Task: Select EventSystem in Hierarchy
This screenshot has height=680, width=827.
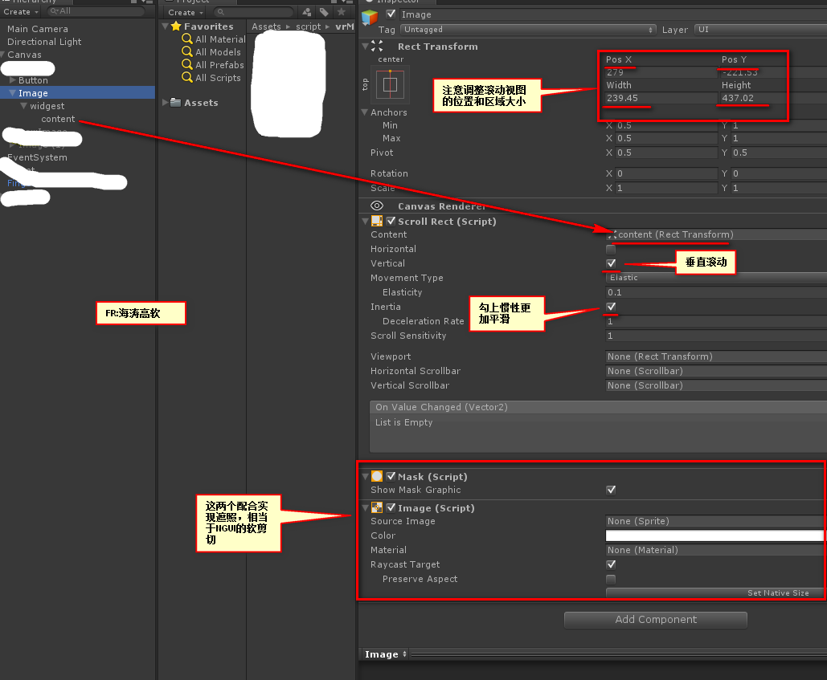Action: (37, 157)
